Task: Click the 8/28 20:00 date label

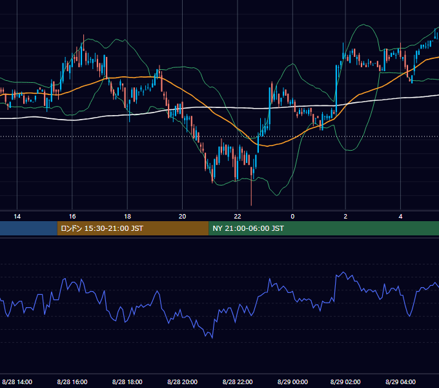Action: [x=182, y=382]
